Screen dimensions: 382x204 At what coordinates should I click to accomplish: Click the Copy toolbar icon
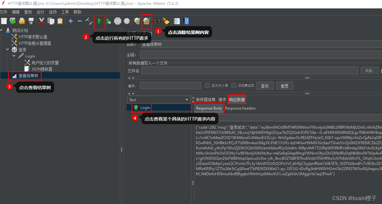[51, 21]
